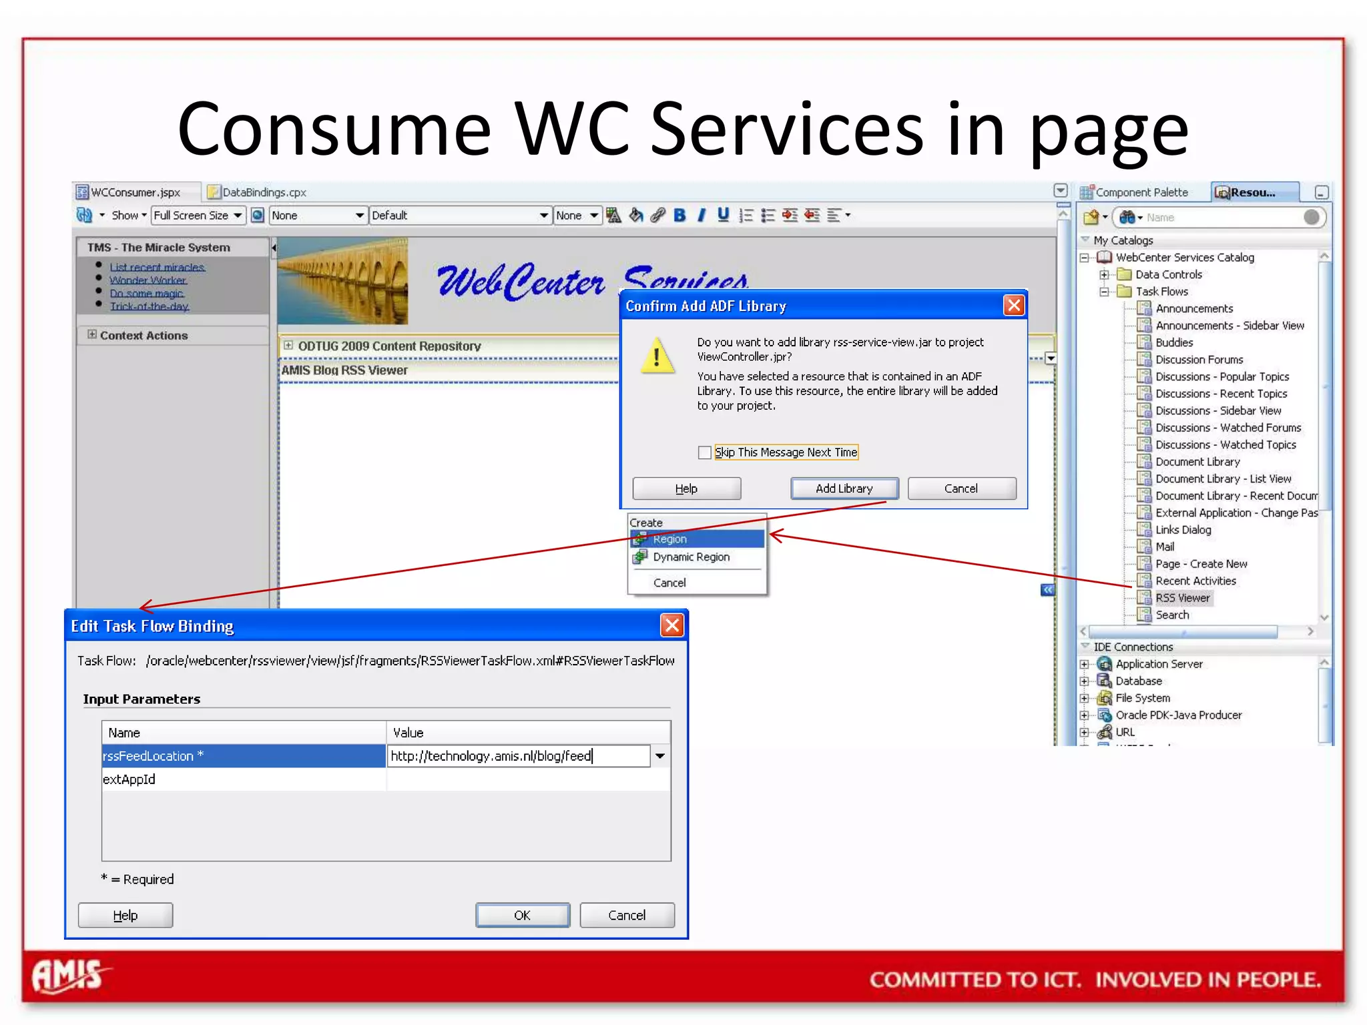Click the hyperlink chain icon

pos(658,215)
